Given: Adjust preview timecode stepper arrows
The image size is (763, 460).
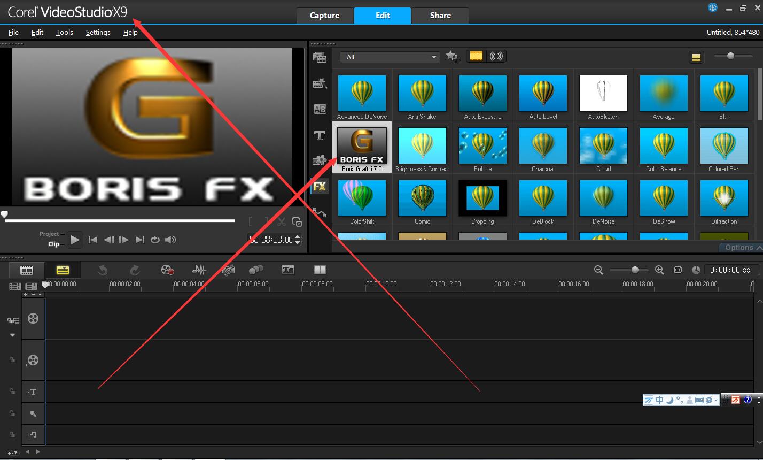Looking at the screenshot, I should 298,239.
